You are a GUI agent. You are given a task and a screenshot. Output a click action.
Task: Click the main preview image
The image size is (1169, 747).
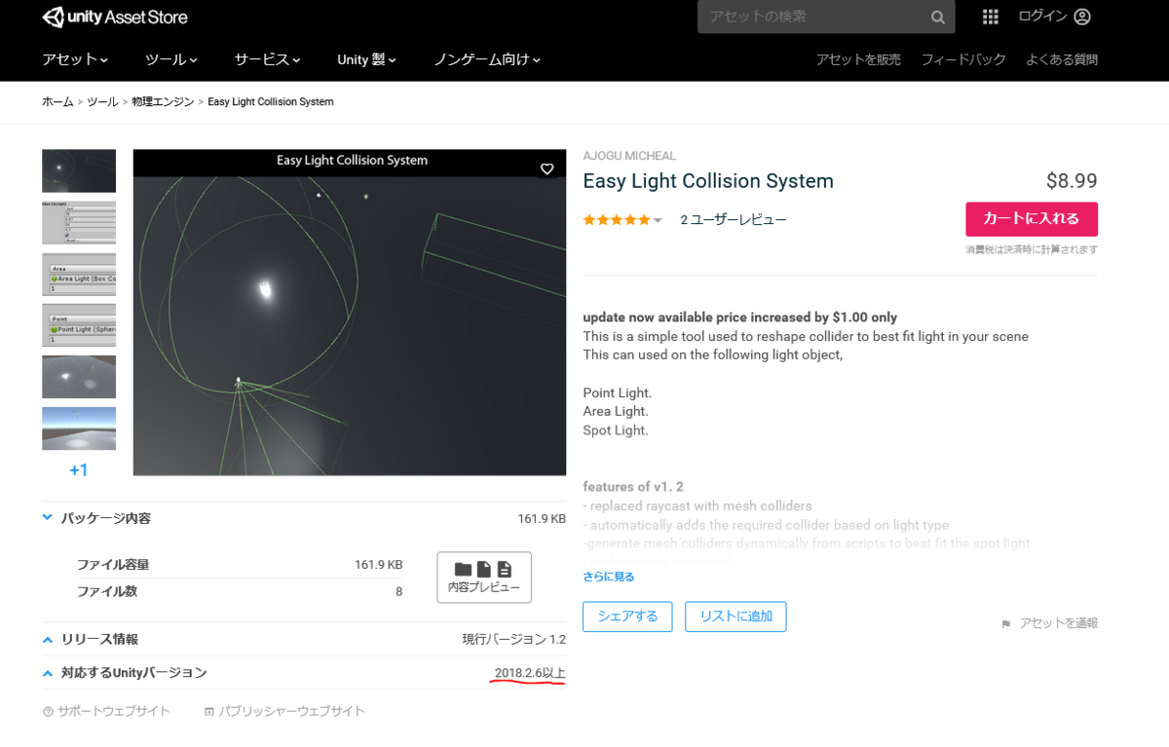coord(350,313)
